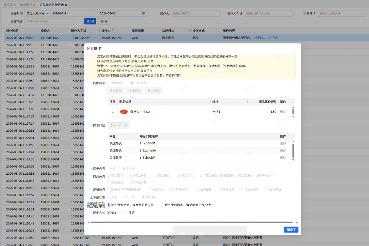Click the dialog horizontal scroll left arrow
The image size is (369, 246).
(x=88, y=222)
